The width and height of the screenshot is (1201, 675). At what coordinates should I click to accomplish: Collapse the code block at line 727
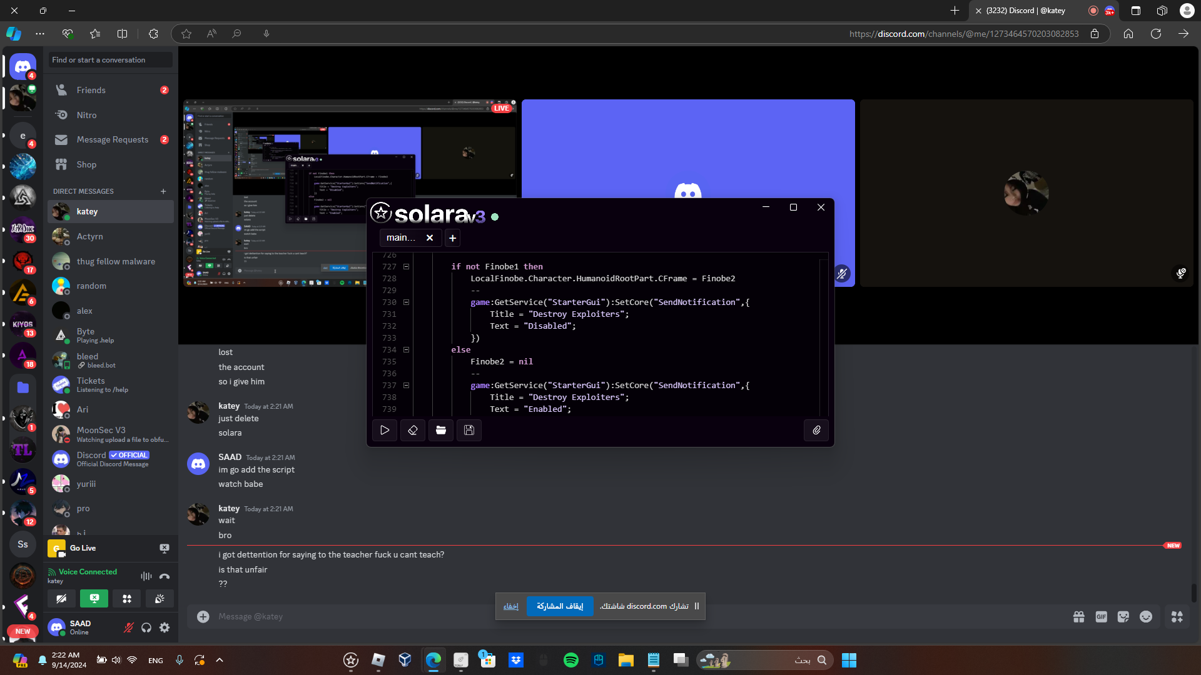pos(406,266)
